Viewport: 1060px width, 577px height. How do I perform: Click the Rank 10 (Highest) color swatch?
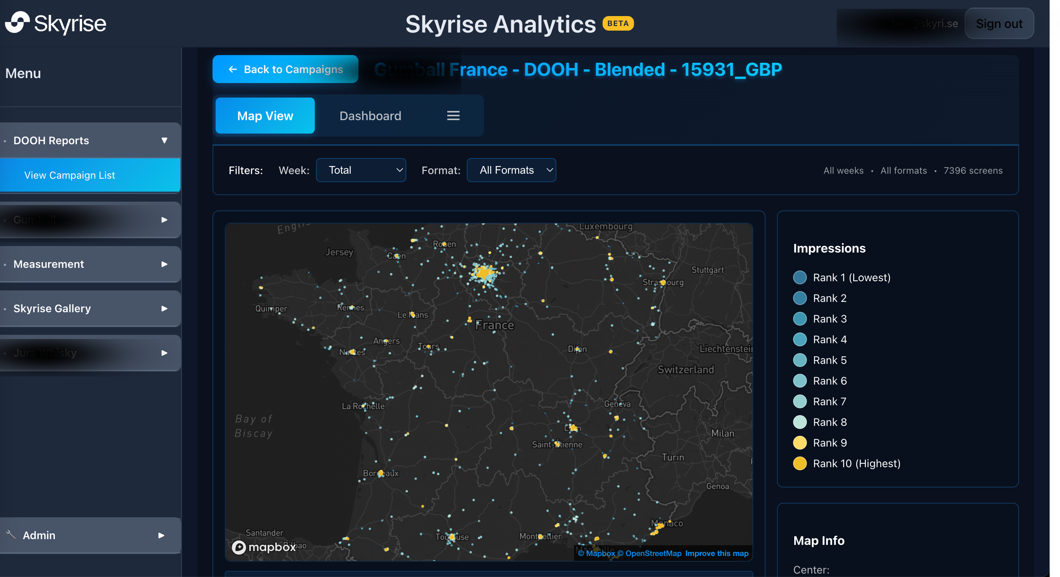[x=800, y=463]
